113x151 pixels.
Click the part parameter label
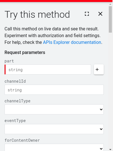coord(9,61)
